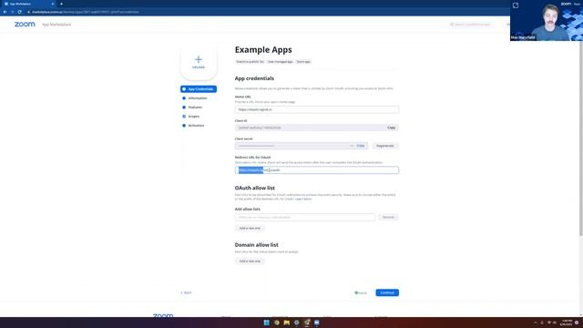Open the App Credentials step in sidebar

click(199, 89)
